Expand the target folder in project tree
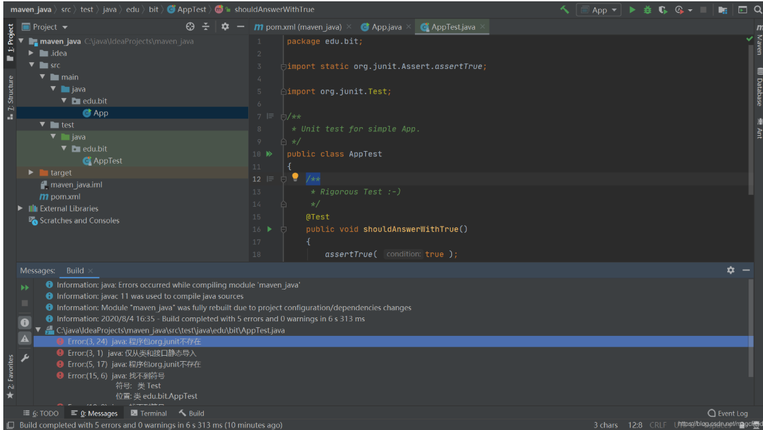Screen dimensions: 763x430 pos(31,172)
